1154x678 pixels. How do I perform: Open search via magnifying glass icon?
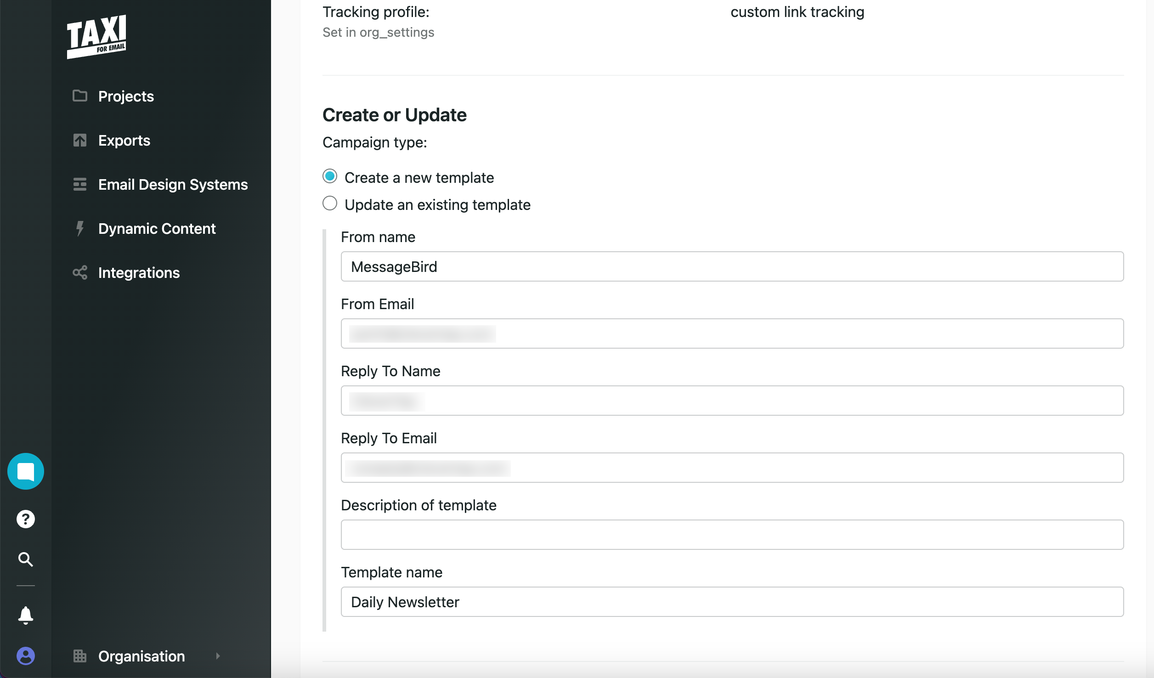click(25, 559)
